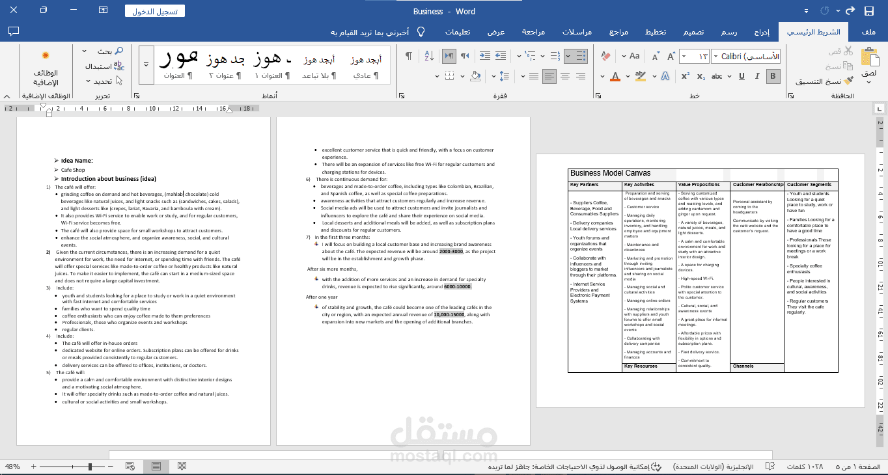Click the Decrease Indent icon
The image size is (888, 475).
tap(501, 57)
